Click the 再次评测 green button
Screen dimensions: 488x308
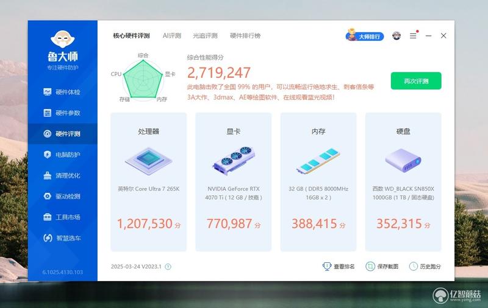click(416, 81)
